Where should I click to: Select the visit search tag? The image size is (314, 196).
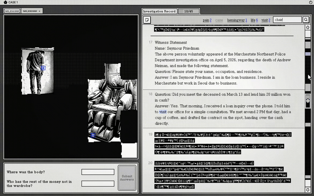(266, 20)
